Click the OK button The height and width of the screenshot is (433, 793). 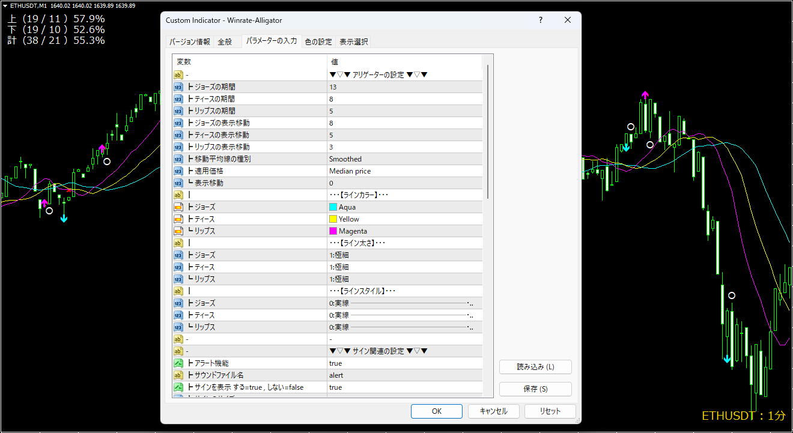pos(437,411)
